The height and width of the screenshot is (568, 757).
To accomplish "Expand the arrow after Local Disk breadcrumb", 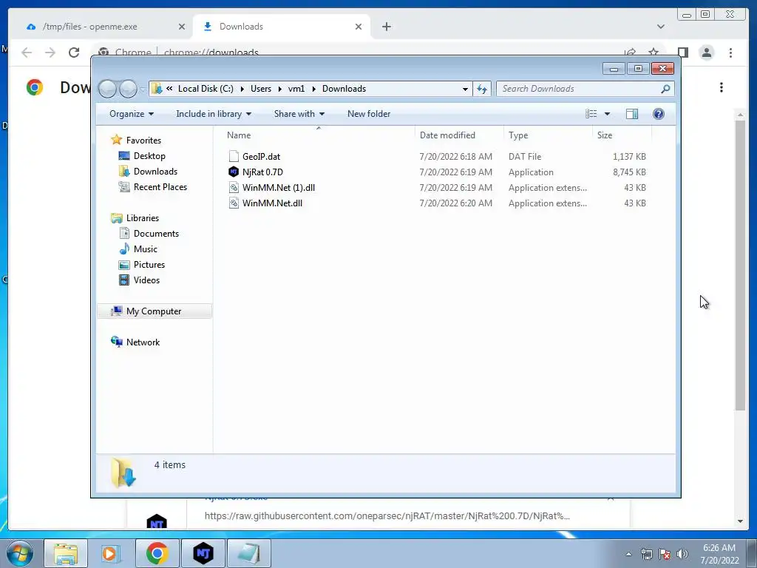I will (x=242, y=89).
